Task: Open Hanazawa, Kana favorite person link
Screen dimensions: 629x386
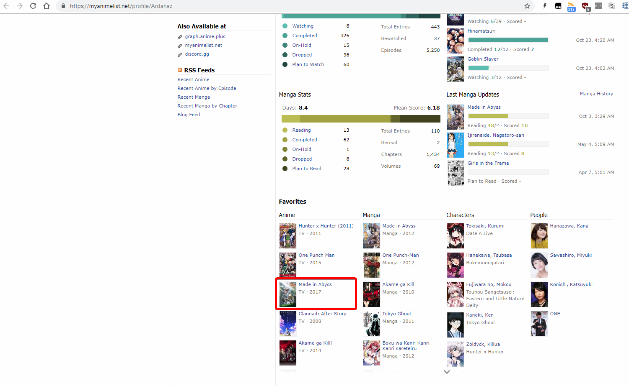Action: pyautogui.click(x=569, y=226)
